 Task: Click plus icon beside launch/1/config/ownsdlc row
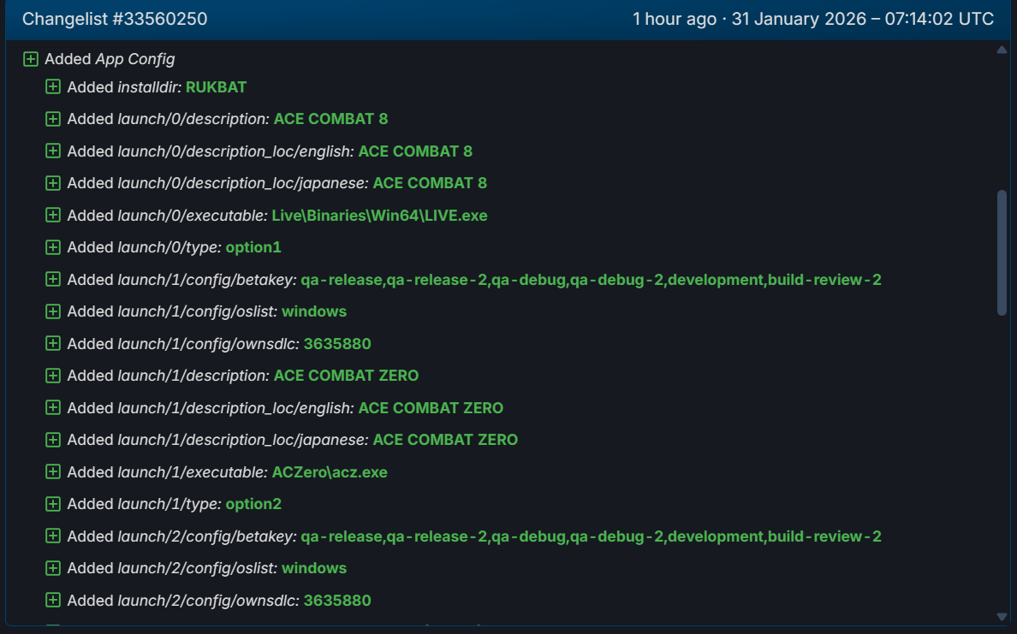tap(53, 344)
